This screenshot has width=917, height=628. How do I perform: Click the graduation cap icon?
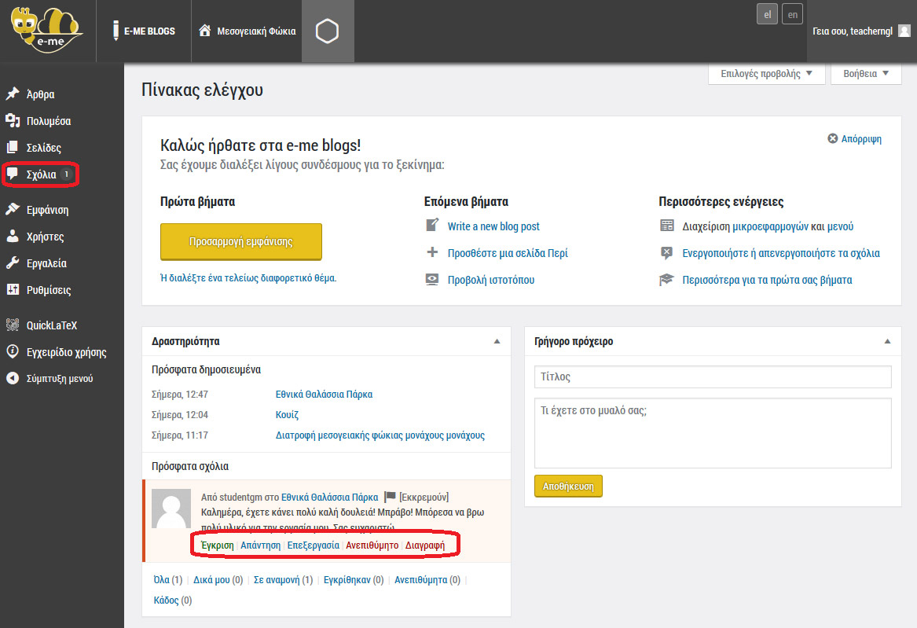click(x=666, y=280)
